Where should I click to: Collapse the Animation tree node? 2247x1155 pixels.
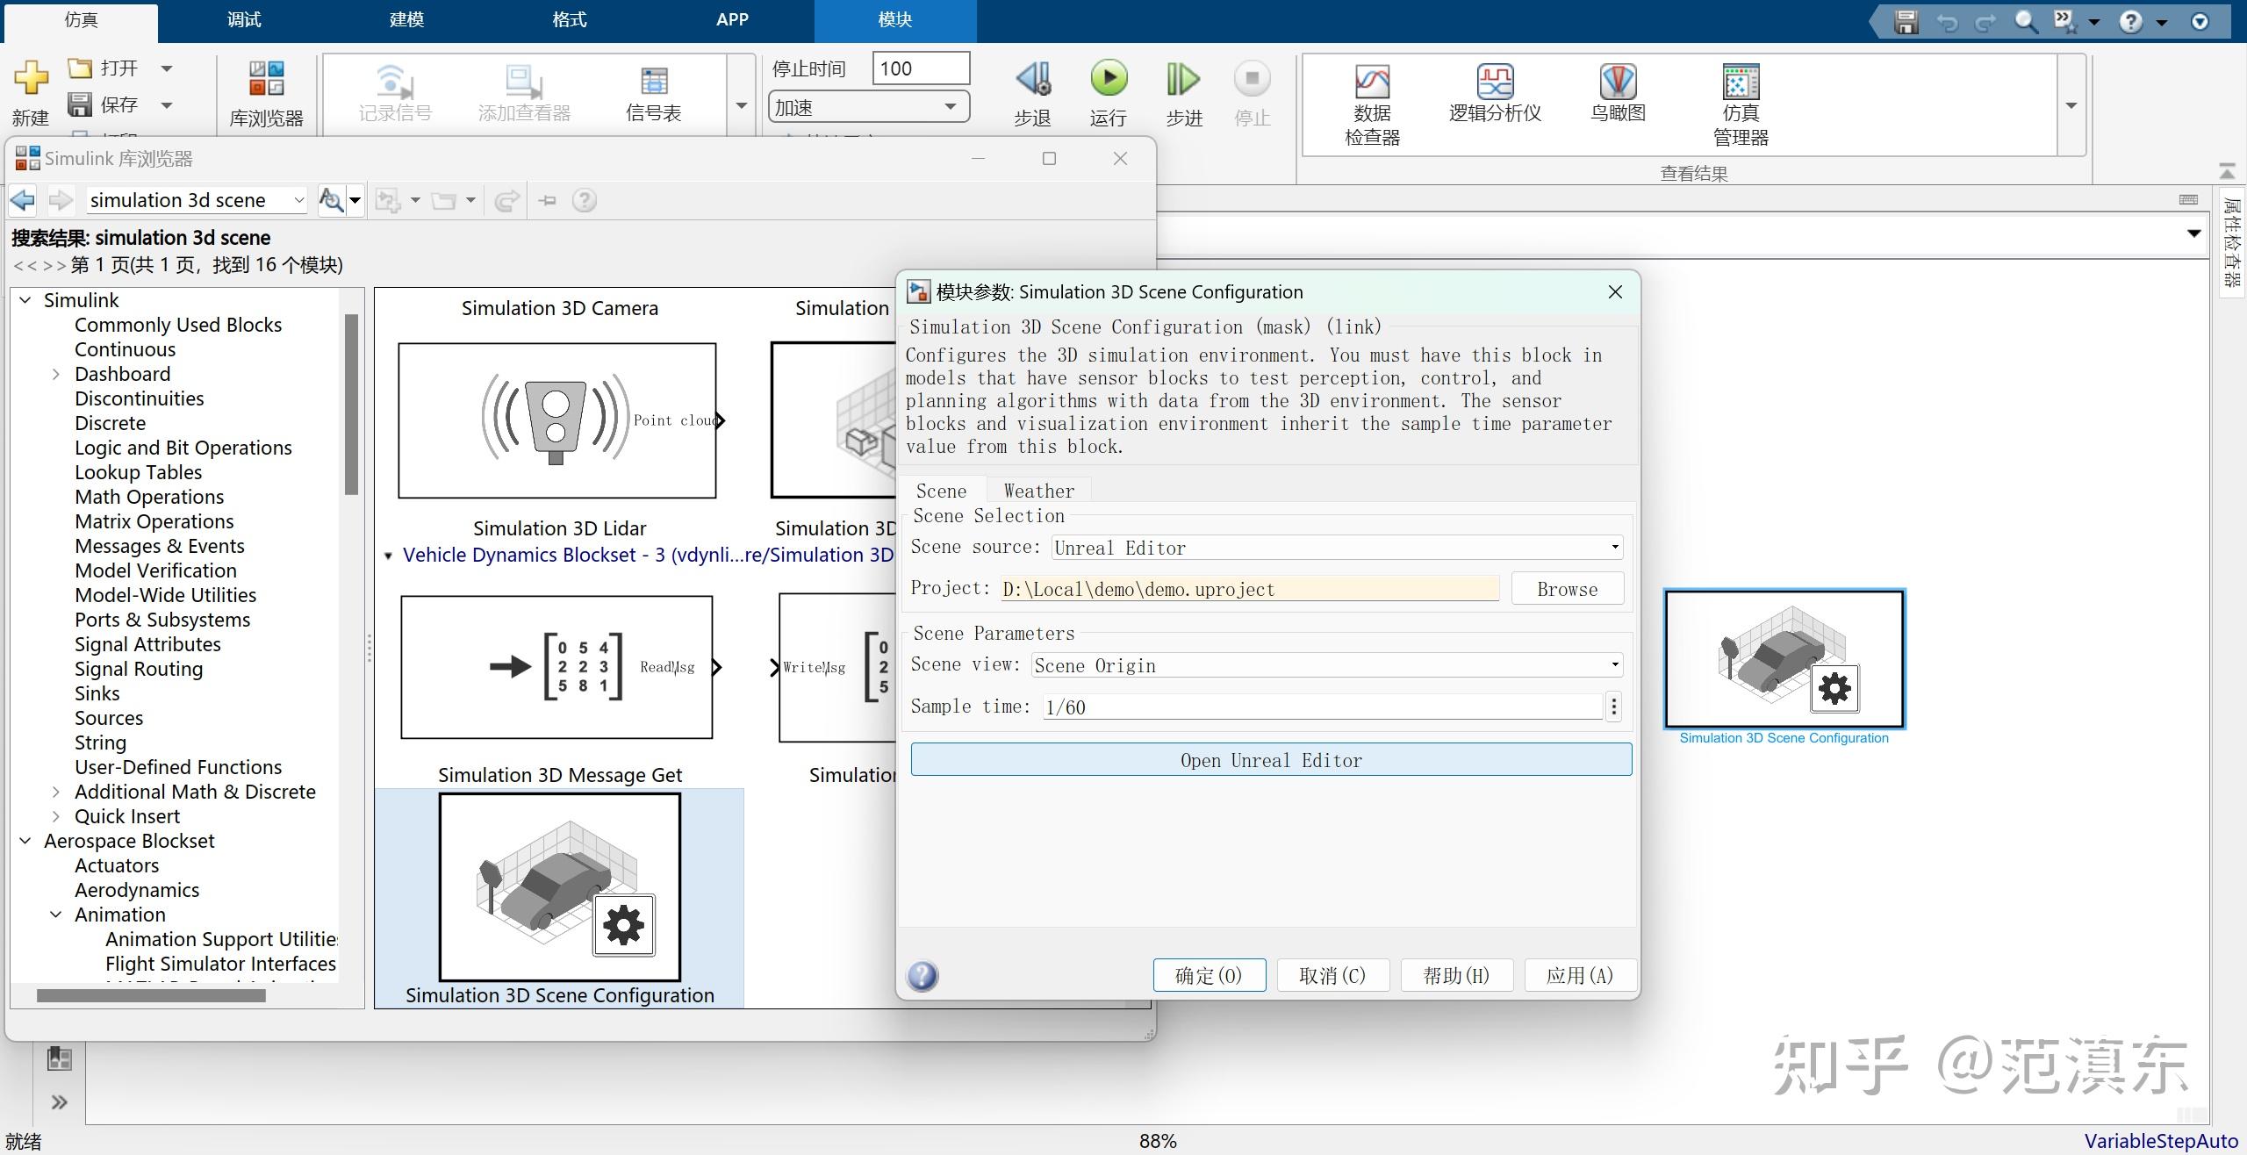point(56,915)
